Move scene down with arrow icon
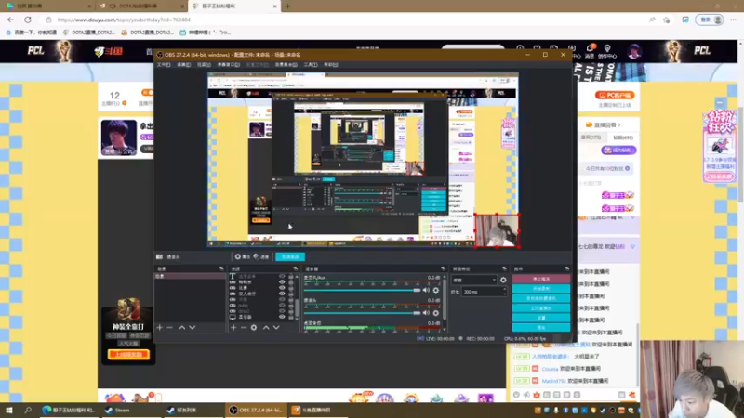Screen dimensions: 744x418 pos(193,328)
